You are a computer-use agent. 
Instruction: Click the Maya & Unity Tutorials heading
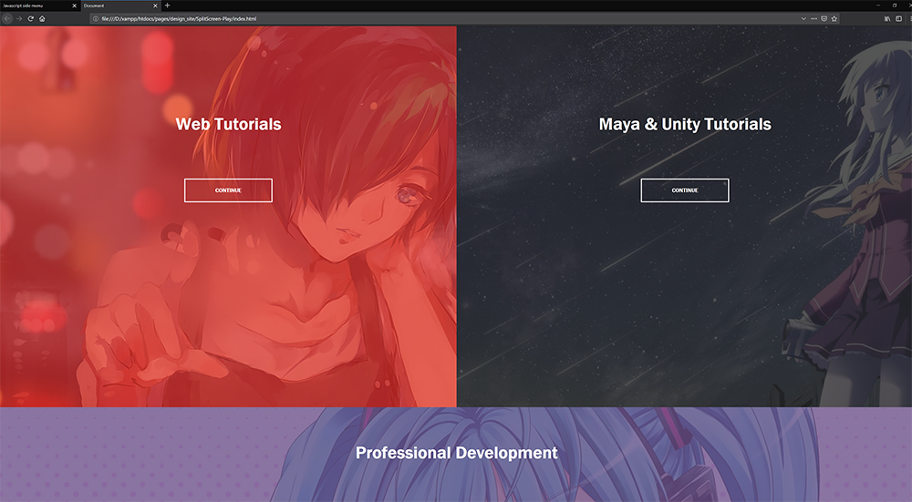[x=685, y=124]
